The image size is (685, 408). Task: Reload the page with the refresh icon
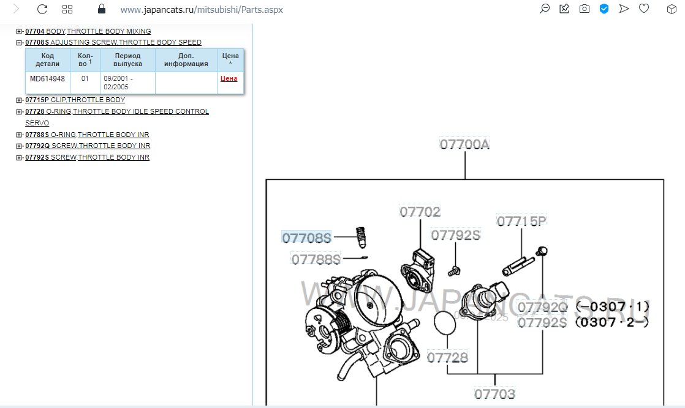[x=42, y=9]
